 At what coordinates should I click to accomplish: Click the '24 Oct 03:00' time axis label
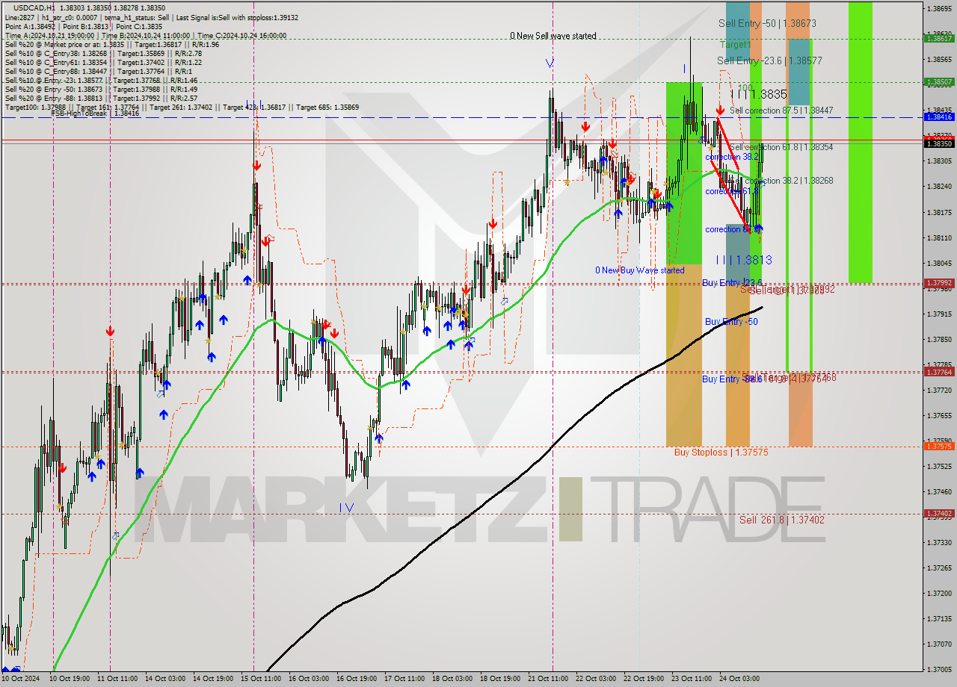(740, 679)
